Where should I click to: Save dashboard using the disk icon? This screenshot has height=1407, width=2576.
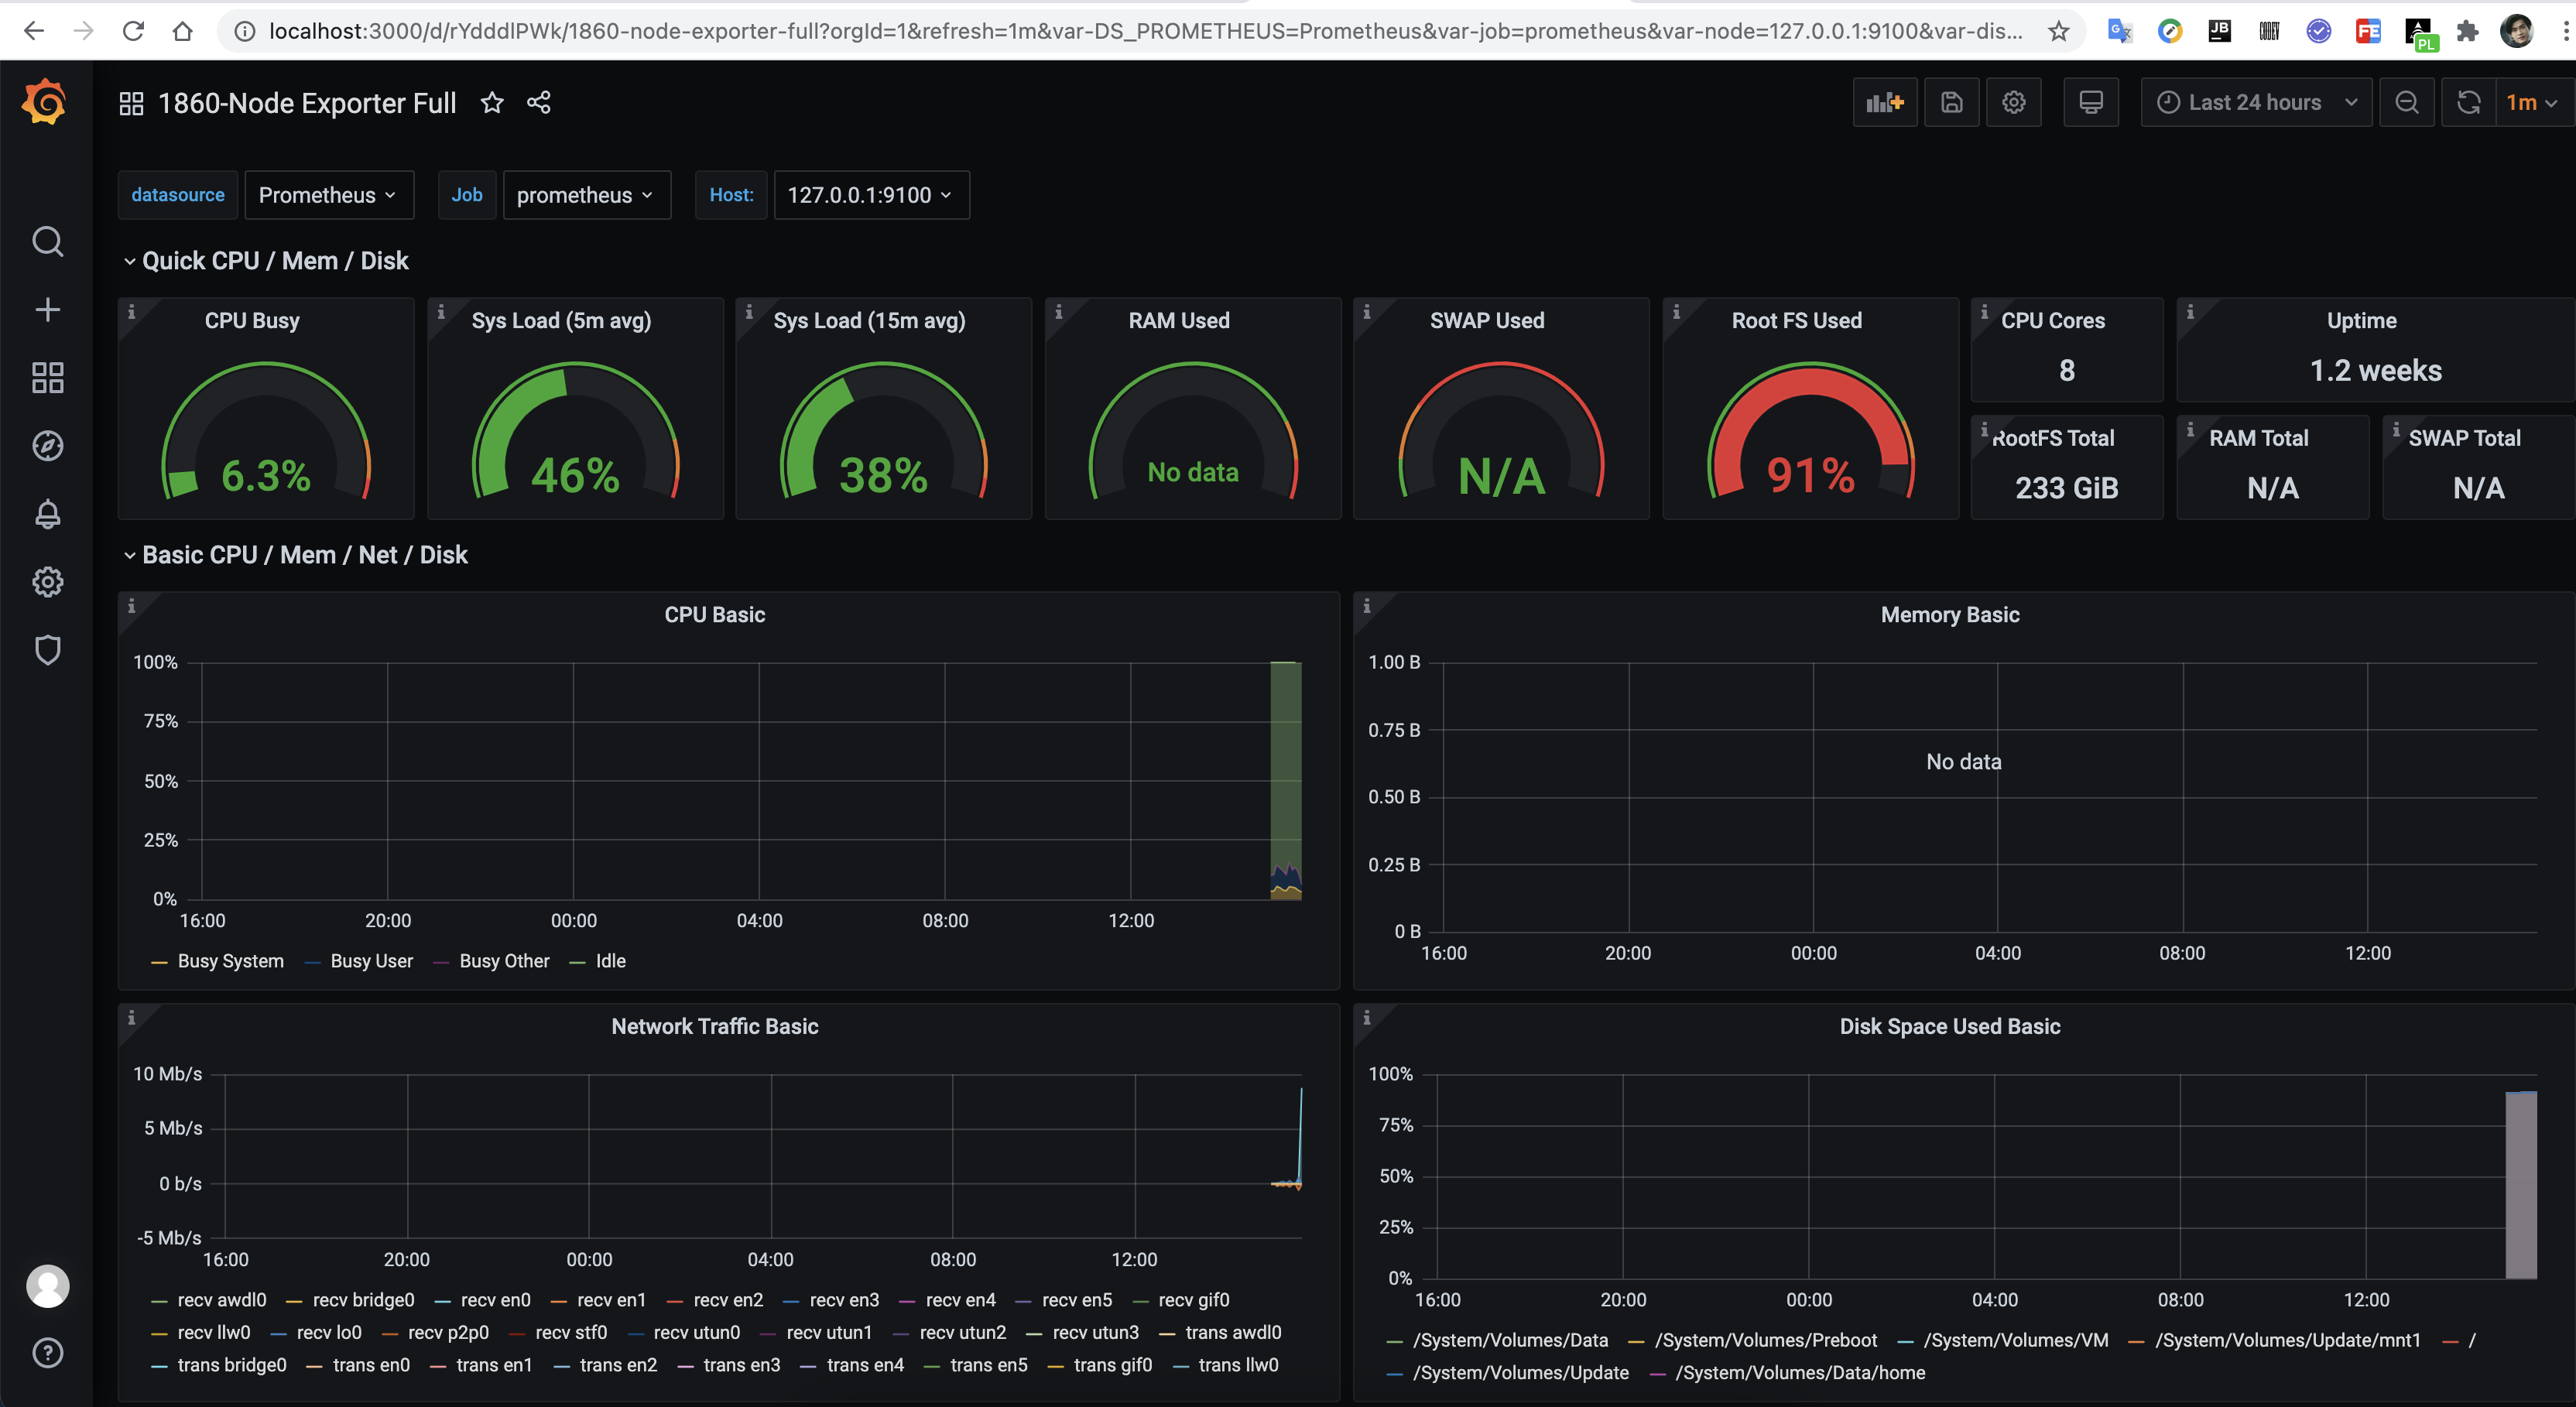point(1951,103)
